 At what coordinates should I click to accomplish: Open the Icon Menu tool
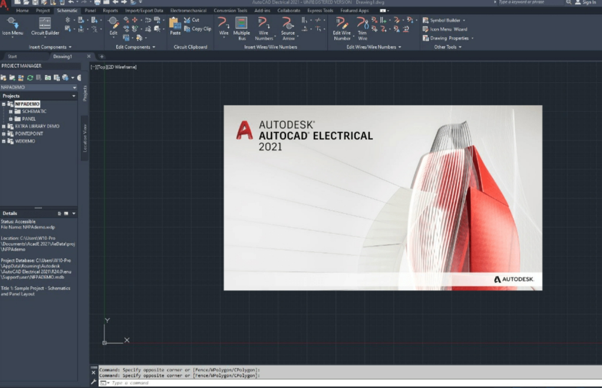[12, 27]
